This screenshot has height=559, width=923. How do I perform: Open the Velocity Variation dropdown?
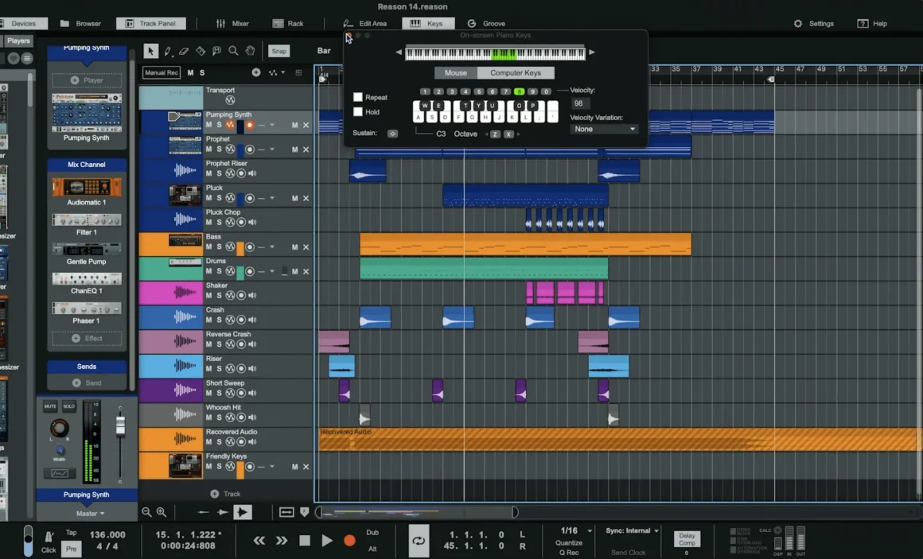point(604,128)
